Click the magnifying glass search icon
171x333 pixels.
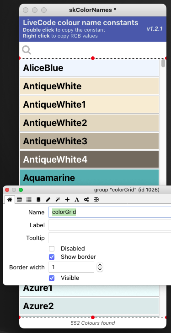[x=27, y=50]
